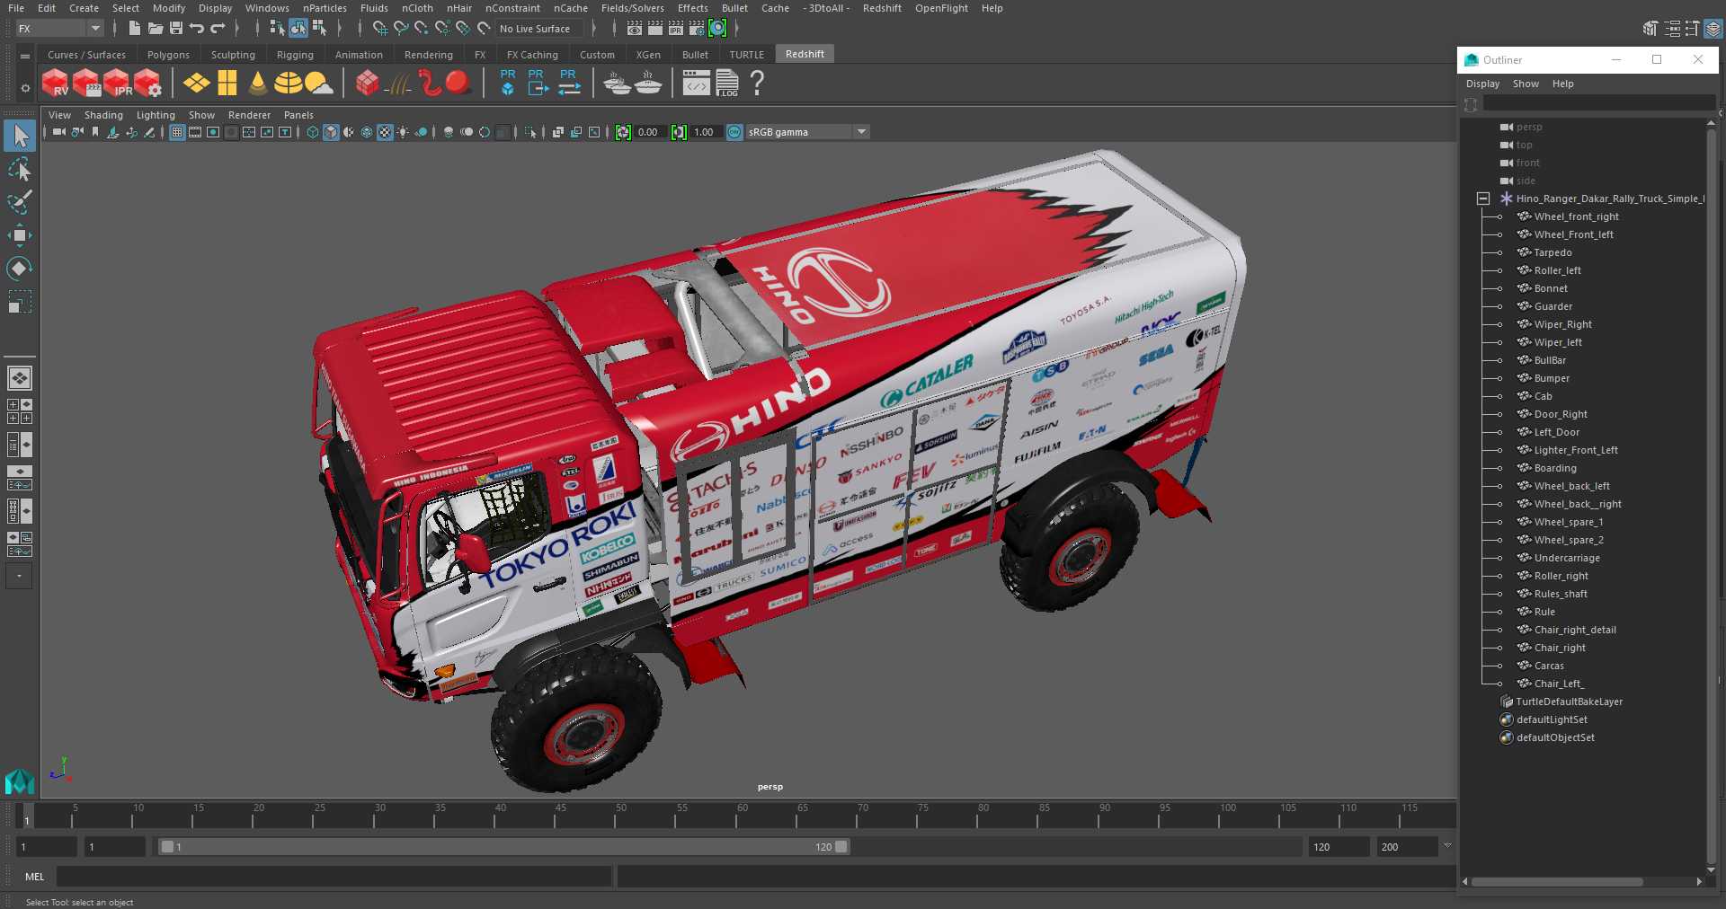Open the Outliner Display menu
The width and height of the screenshot is (1726, 909).
(x=1482, y=84)
